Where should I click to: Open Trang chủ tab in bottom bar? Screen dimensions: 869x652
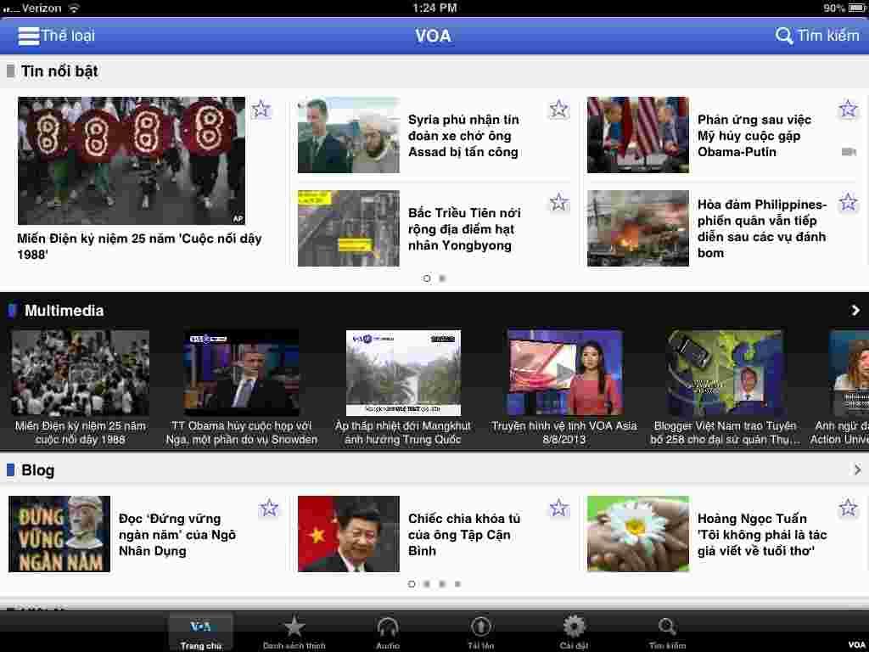click(x=200, y=632)
